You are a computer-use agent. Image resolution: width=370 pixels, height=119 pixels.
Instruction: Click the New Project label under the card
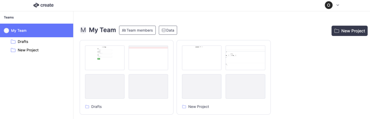pos(199,107)
